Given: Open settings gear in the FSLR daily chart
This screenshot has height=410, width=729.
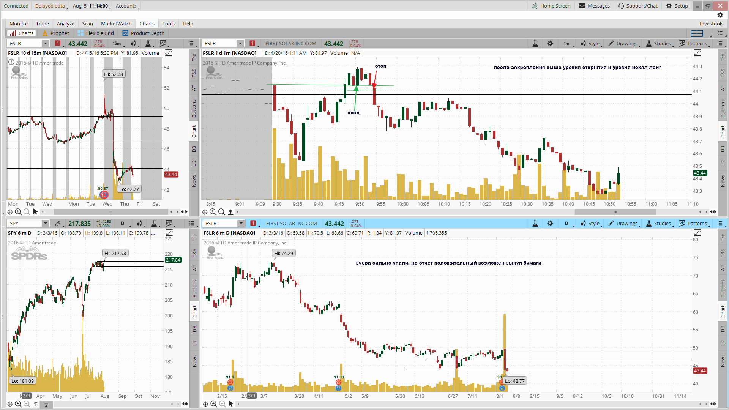Looking at the screenshot, I should pos(550,223).
